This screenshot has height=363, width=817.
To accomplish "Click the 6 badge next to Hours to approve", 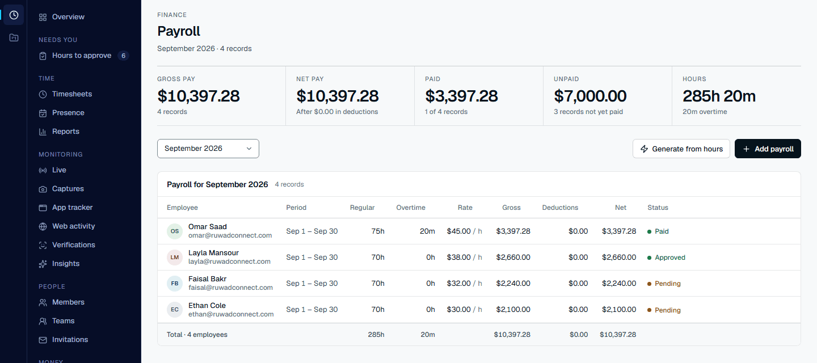I will (123, 56).
